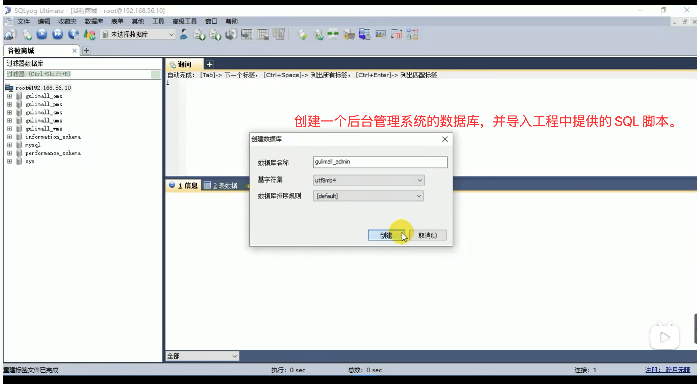Expand the information_schema tree node
Viewport: 697px width, 384px height.
click(10, 137)
